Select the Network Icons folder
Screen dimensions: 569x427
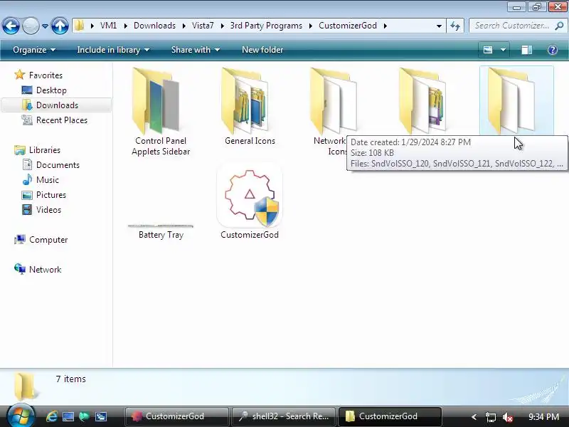(333, 102)
